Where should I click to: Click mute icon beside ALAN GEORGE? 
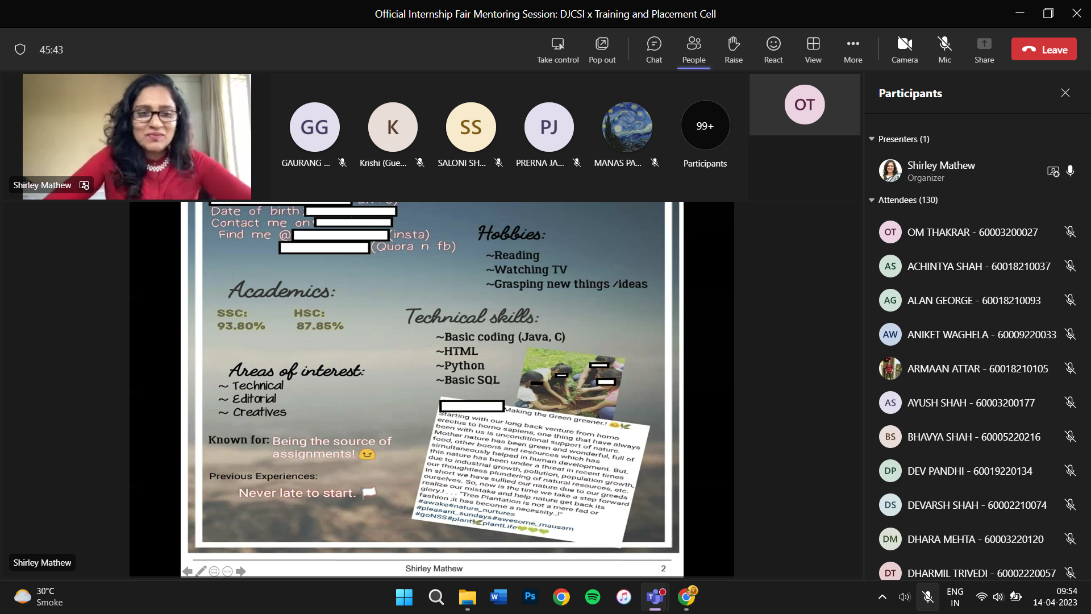[x=1071, y=300]
